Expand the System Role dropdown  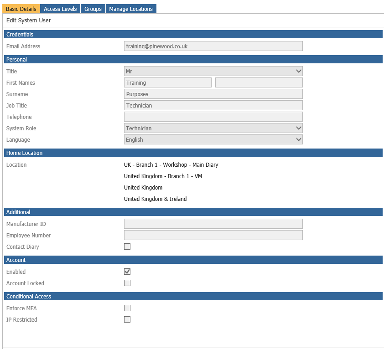click(213, 128)
